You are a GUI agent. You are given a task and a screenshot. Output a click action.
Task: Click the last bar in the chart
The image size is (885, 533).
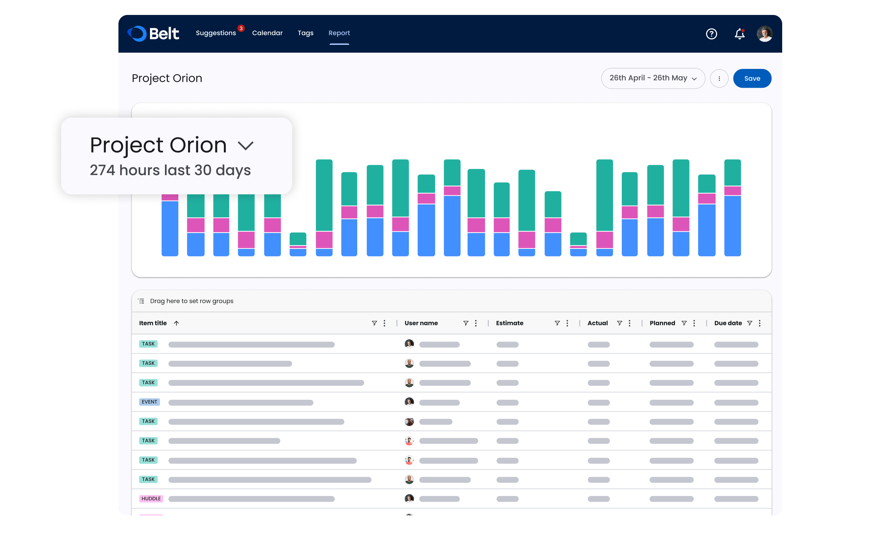(732, 208)
